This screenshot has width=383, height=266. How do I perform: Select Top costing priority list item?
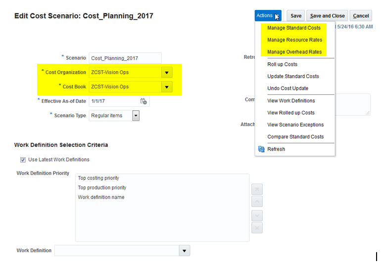(x=98, y=178)
